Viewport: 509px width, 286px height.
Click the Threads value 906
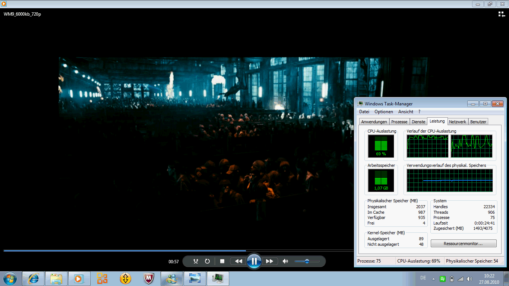(x=491, y=212)
